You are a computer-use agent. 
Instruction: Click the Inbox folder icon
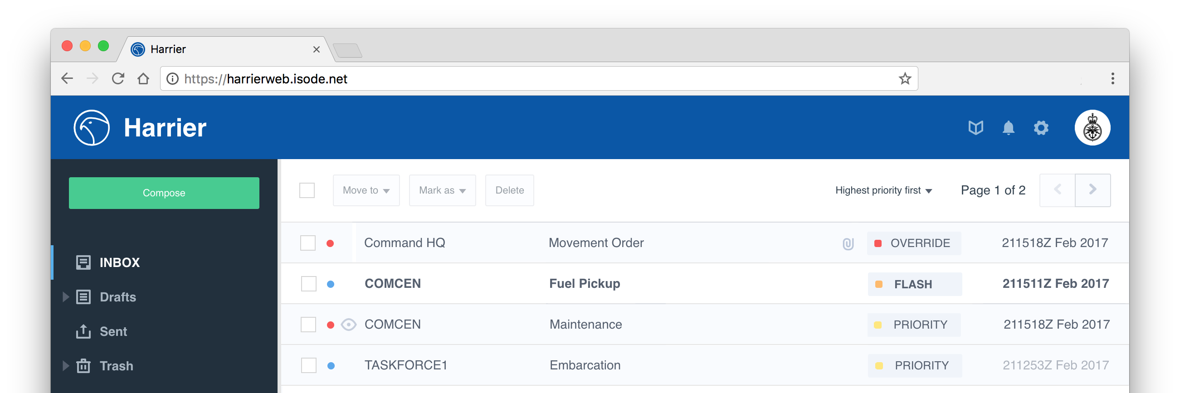click(x=83, y=262)
